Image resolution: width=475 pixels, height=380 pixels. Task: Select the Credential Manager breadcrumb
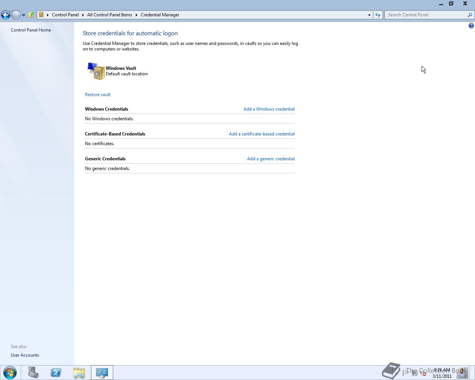click(160, 15)
